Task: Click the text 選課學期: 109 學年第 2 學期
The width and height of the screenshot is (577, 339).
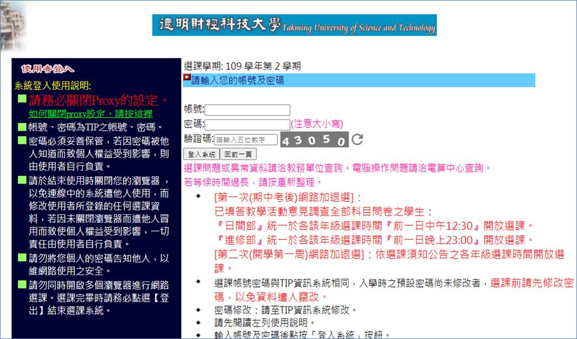Action: click(x=242, y=66)
